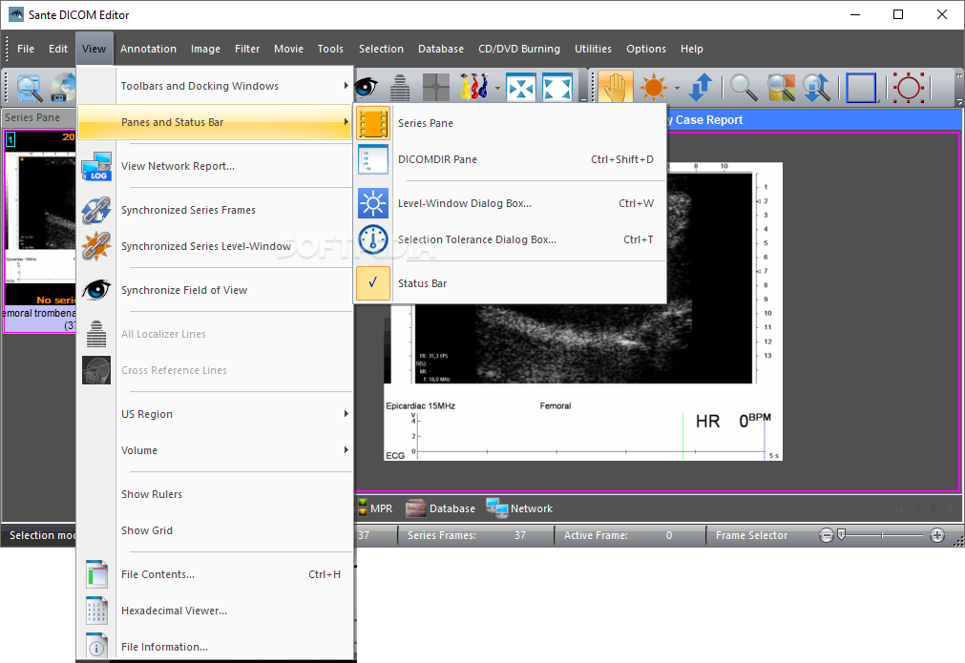
Task: Click the File Contents document icon
Action: point(96,574)
